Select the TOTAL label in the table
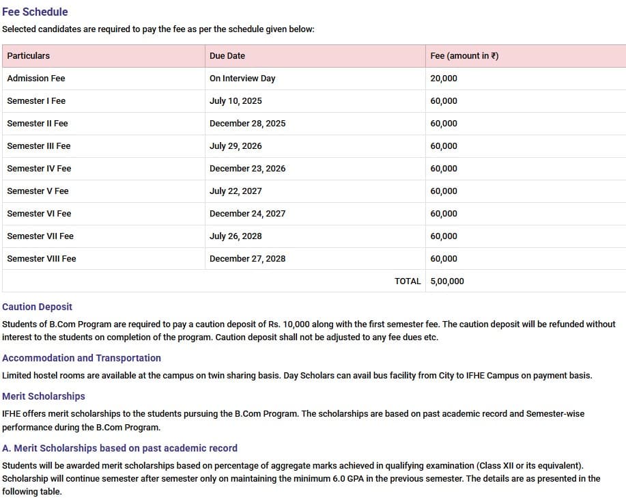The image size is (626, 498). pos(408,281)
